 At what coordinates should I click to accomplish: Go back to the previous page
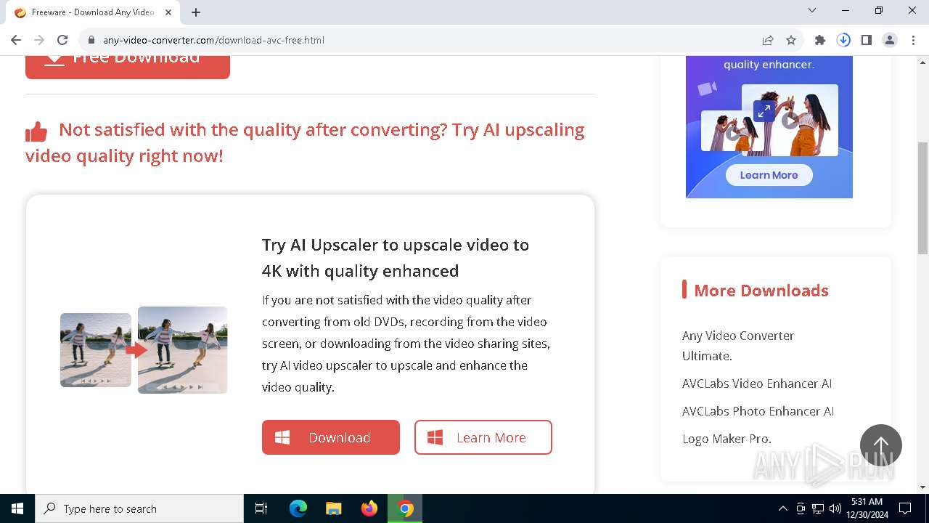[x=16, y=40]
